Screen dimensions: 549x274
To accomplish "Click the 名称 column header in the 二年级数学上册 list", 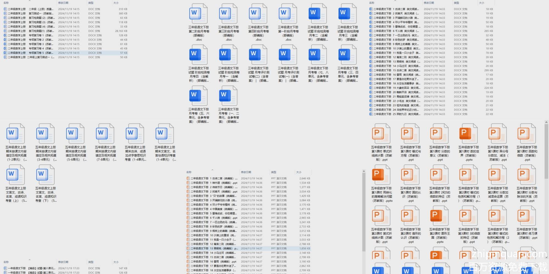I will [x=6, y=3].
